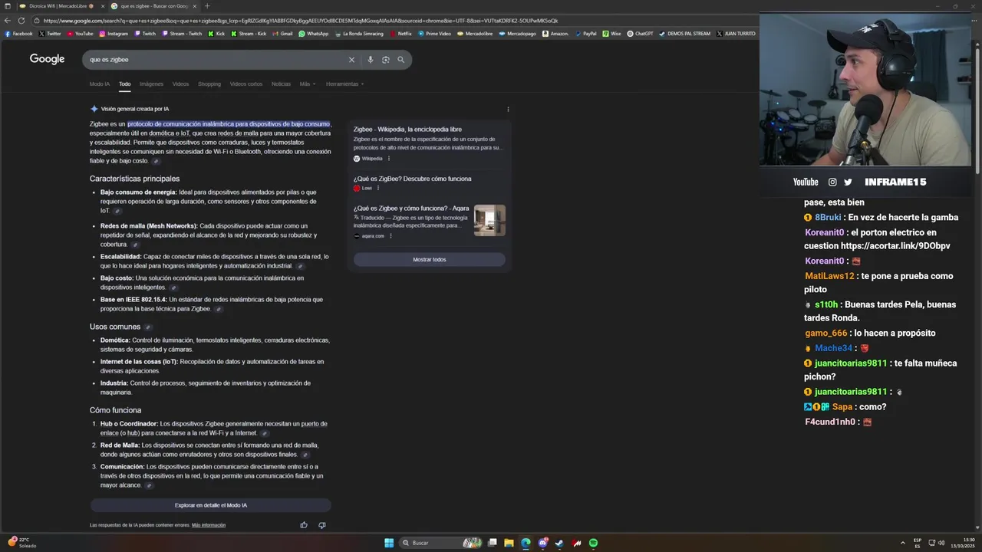Start voice search with the microphone icon
The image size is (982, 552).
click(x=371, y=60)
